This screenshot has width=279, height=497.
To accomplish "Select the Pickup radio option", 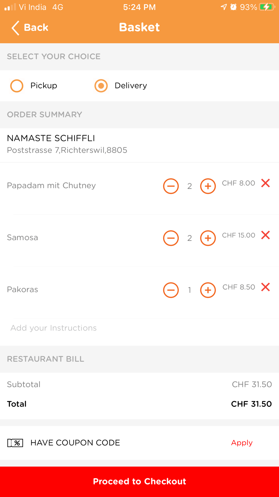I will point(17,86).
